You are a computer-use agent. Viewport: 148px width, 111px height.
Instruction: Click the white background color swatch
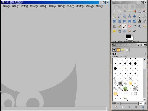click(132, 39)
